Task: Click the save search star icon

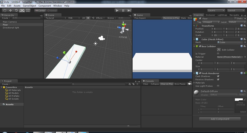Action: tap(137, 84)
